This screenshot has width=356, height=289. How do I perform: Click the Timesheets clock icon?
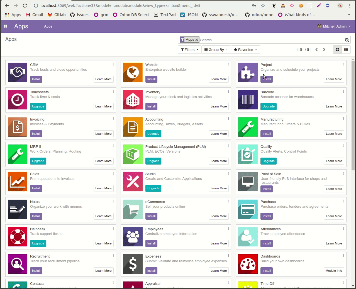point(18,100)
